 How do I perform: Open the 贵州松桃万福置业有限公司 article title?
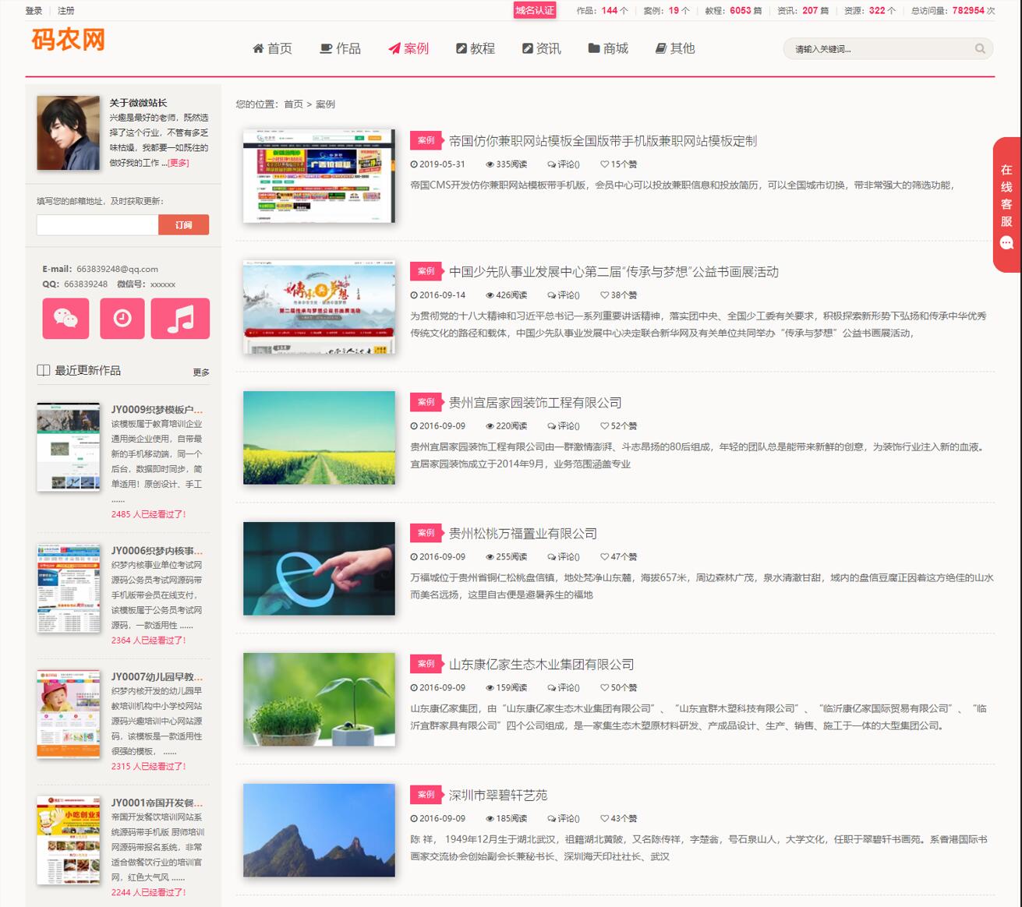522,534
